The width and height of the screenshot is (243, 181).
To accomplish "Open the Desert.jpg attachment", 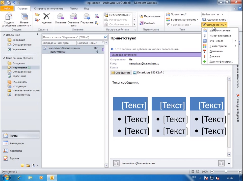I will (x=148, y=73).
